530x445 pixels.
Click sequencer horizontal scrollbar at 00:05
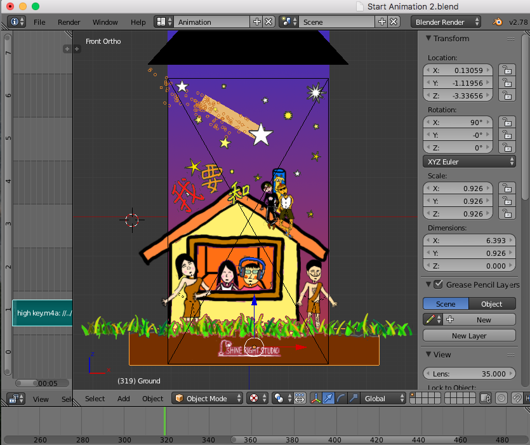pos(43,383)
